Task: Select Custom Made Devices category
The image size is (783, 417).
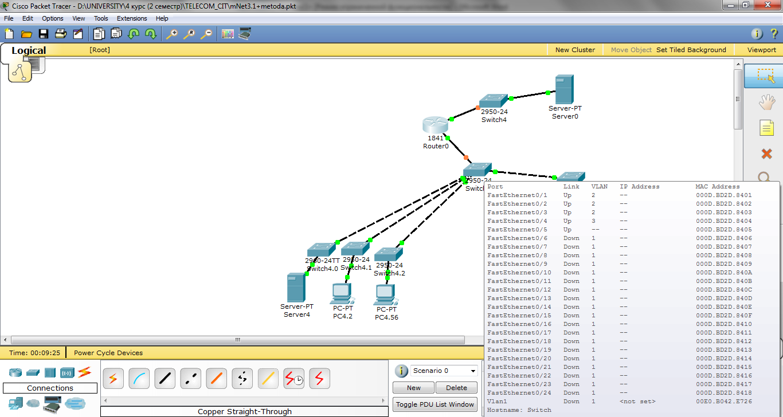Action: click(52, 403)
